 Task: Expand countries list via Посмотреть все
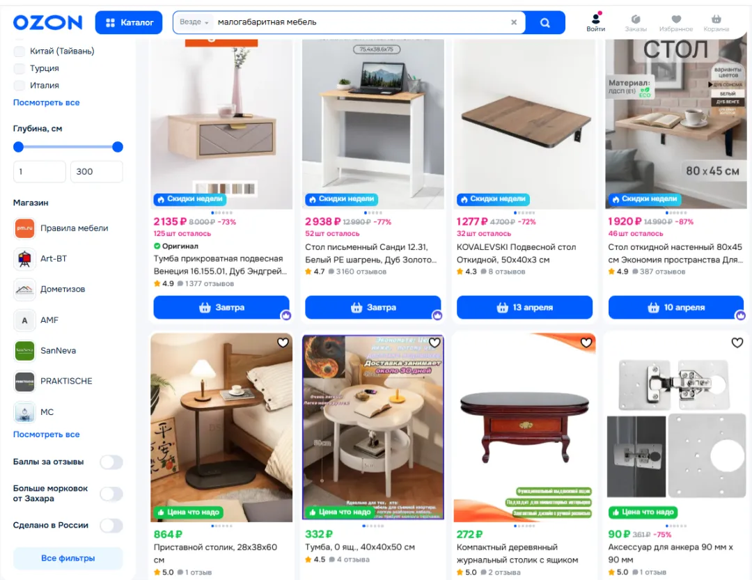pyautogui.click(x=46, y=102)
